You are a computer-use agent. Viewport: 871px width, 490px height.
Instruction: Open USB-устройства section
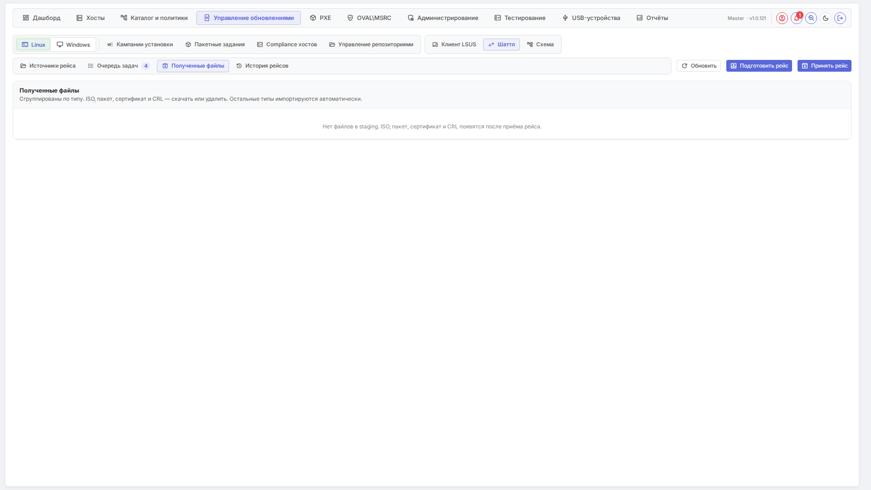point(591,18)
